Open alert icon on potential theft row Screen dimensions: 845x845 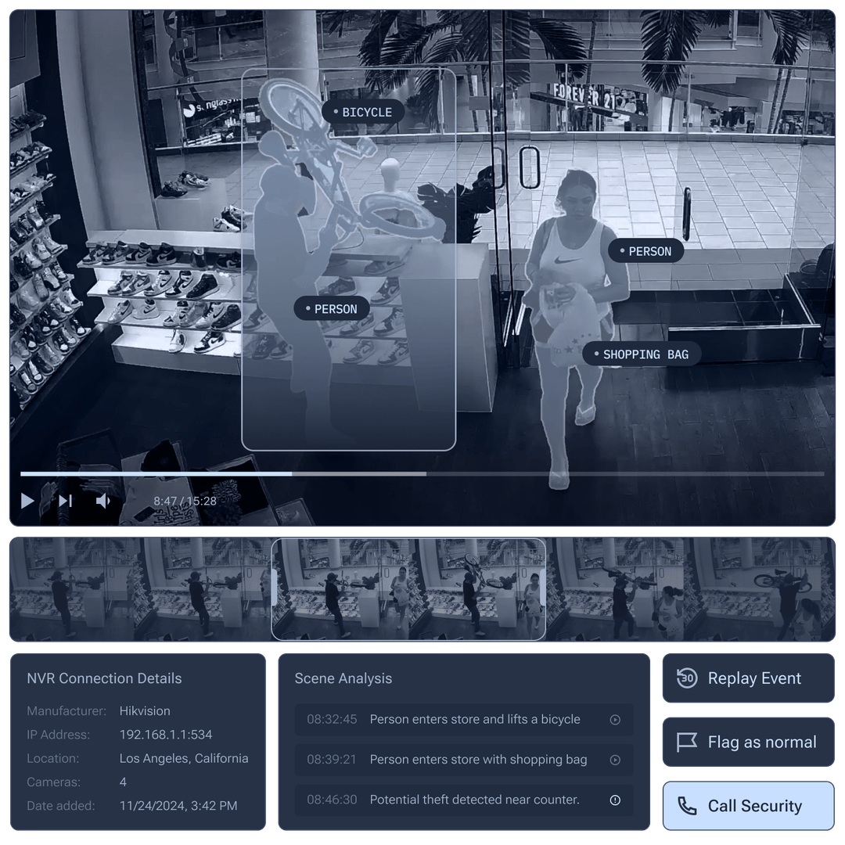pyautogui.click(x=615, y=800)
